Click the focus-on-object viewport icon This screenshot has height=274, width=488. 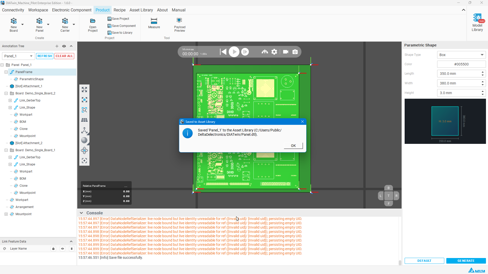coord(84,100)
